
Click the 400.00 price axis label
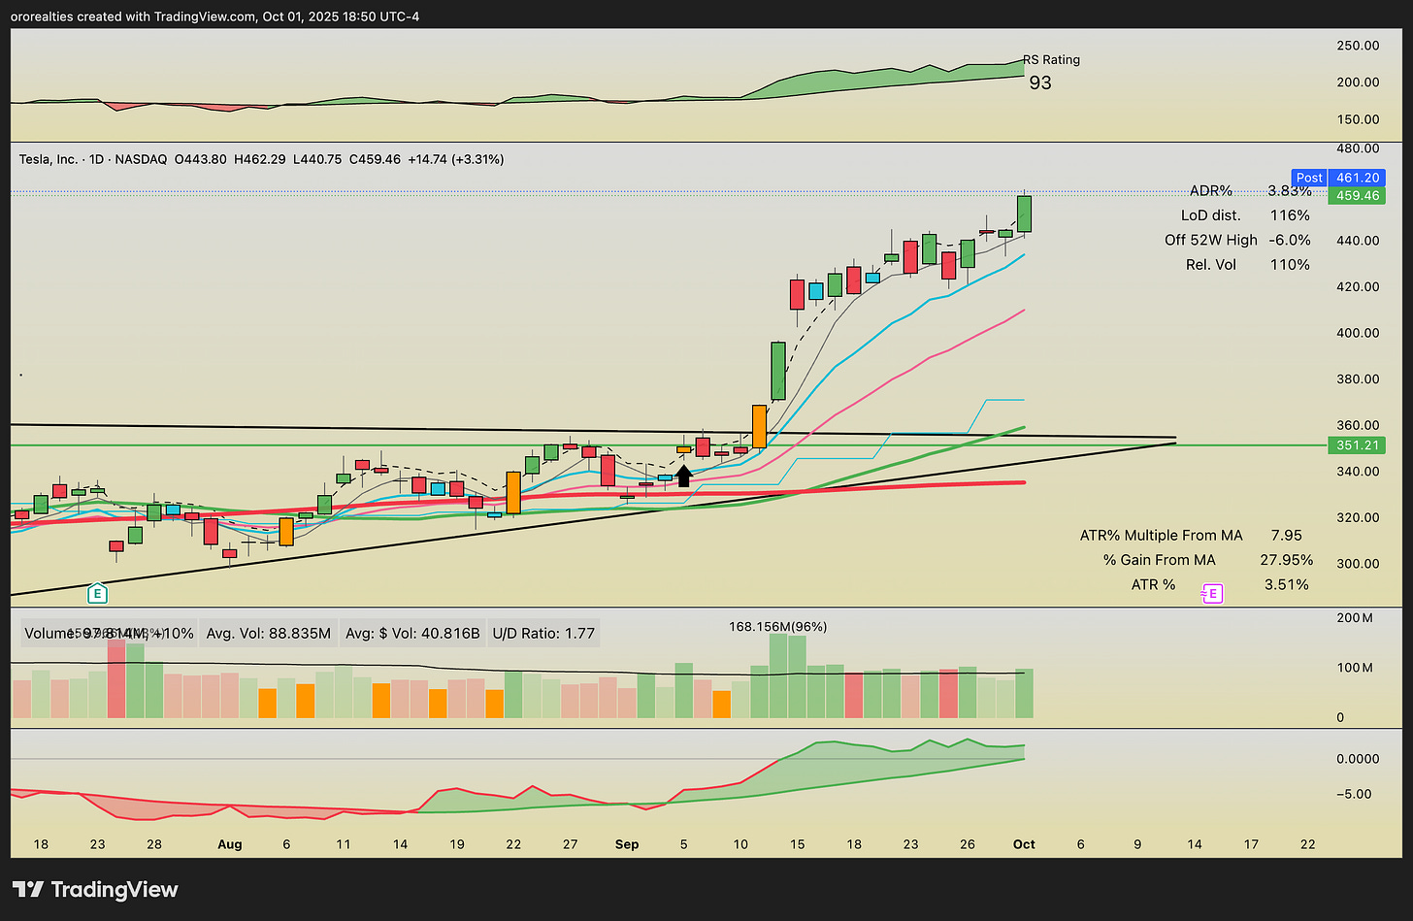point(1358,333)
